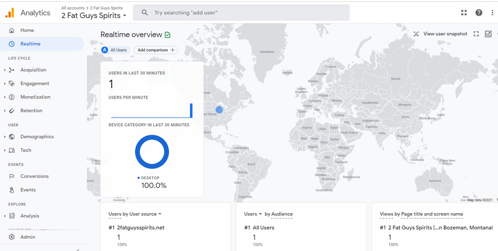The width and height of the screenshot is (498, 251).
Task: Click the Tech devices icon
Action: pos(12,150)
